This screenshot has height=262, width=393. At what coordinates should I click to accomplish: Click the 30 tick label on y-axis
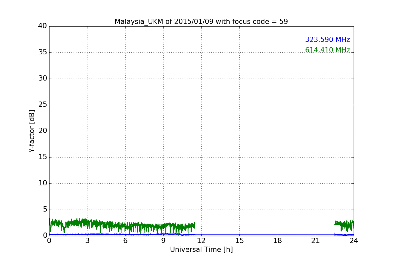[x=43, y=79]
